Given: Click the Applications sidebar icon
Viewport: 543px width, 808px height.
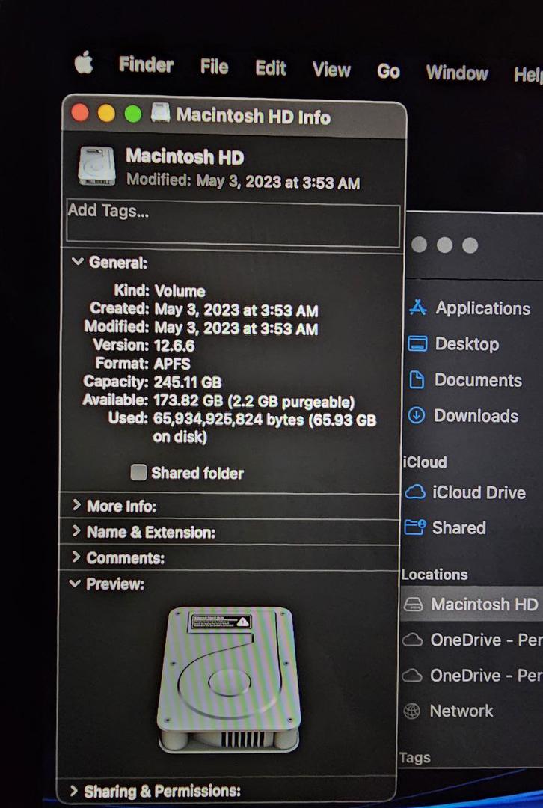Looking at the screenshot, I should pyautogui.click(x=418, y=307).
